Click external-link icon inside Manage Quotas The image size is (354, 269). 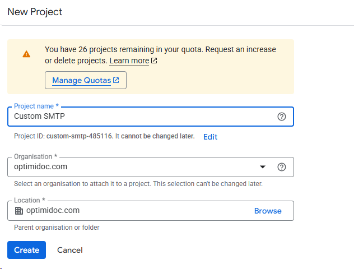pos(116,80)
